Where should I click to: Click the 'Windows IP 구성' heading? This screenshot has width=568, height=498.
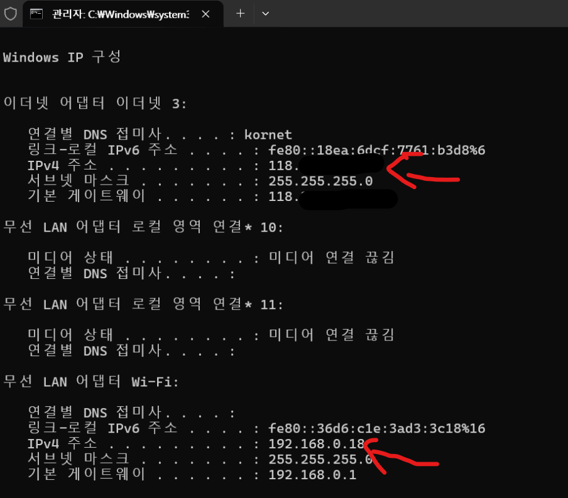(62, 57)
